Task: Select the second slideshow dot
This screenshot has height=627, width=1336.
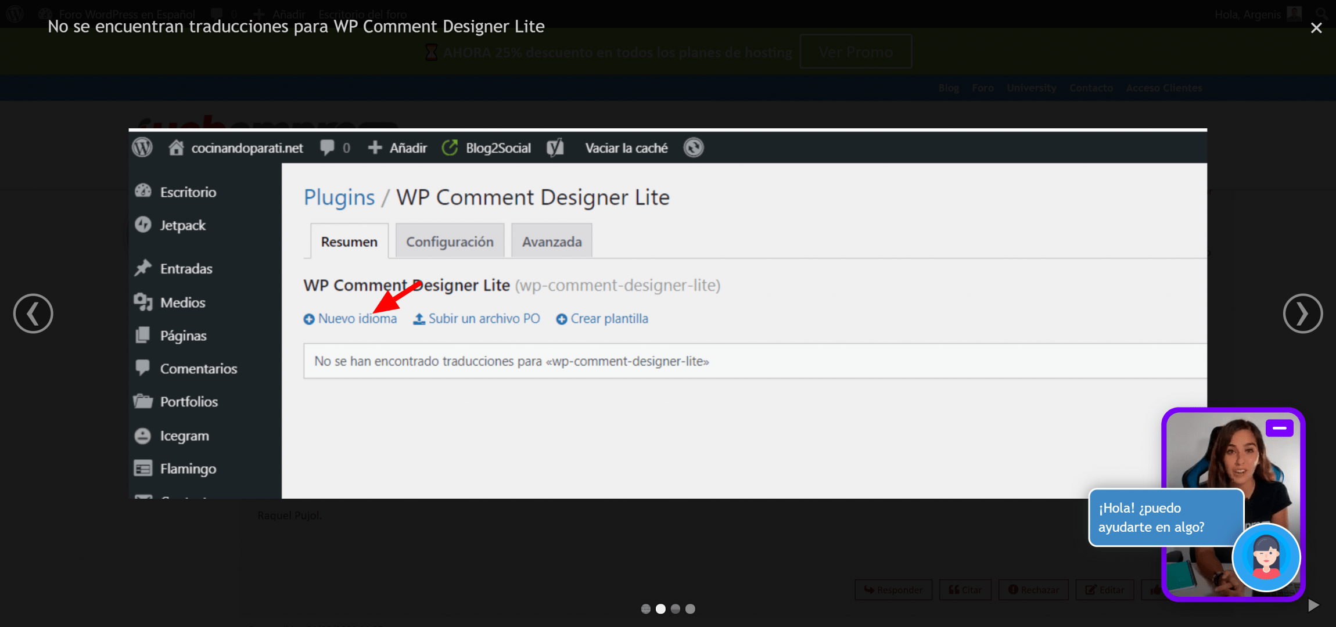Action: [x=660, y=609]
